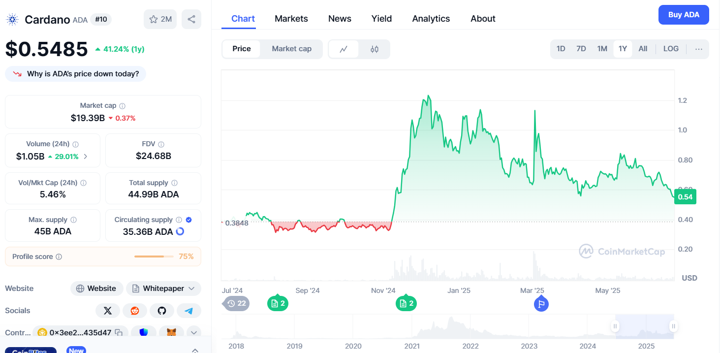The width and height of the screenshot is (720, 353).
Task: Open the Chart tab
Action: (243, 19)
